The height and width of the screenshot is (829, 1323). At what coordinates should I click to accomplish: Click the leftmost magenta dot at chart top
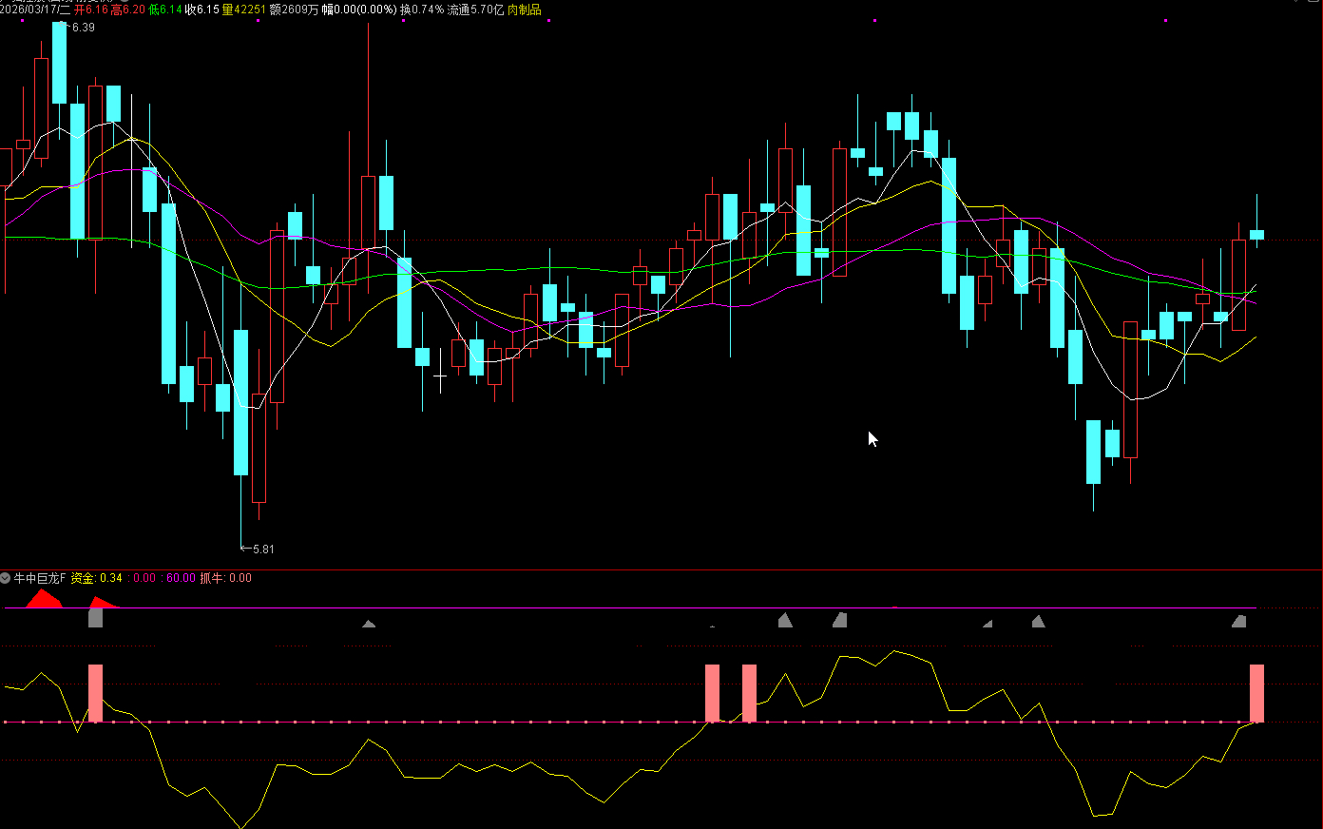click(22, 20)
